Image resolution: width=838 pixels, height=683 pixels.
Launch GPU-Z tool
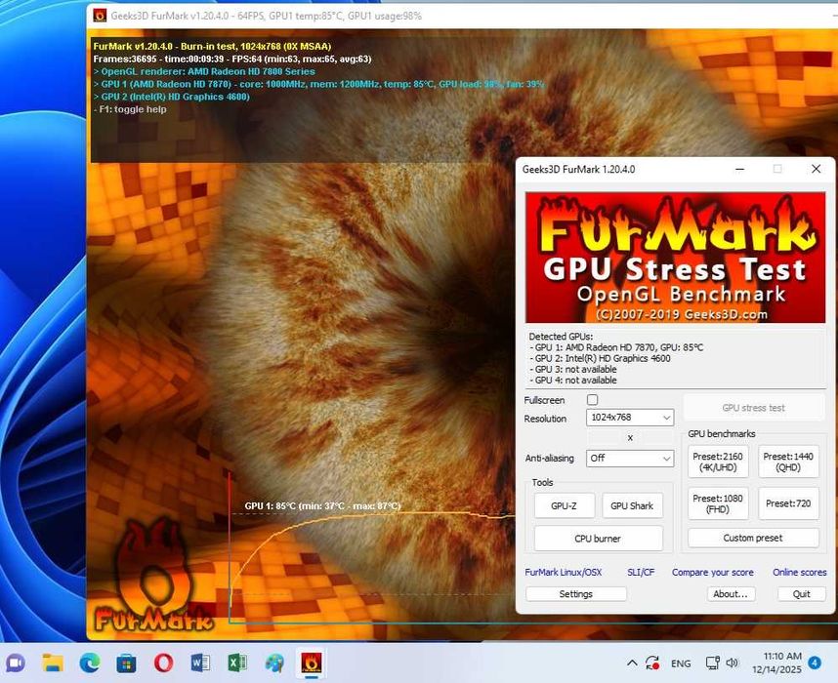pyautogui.click(x=564, y=505)
